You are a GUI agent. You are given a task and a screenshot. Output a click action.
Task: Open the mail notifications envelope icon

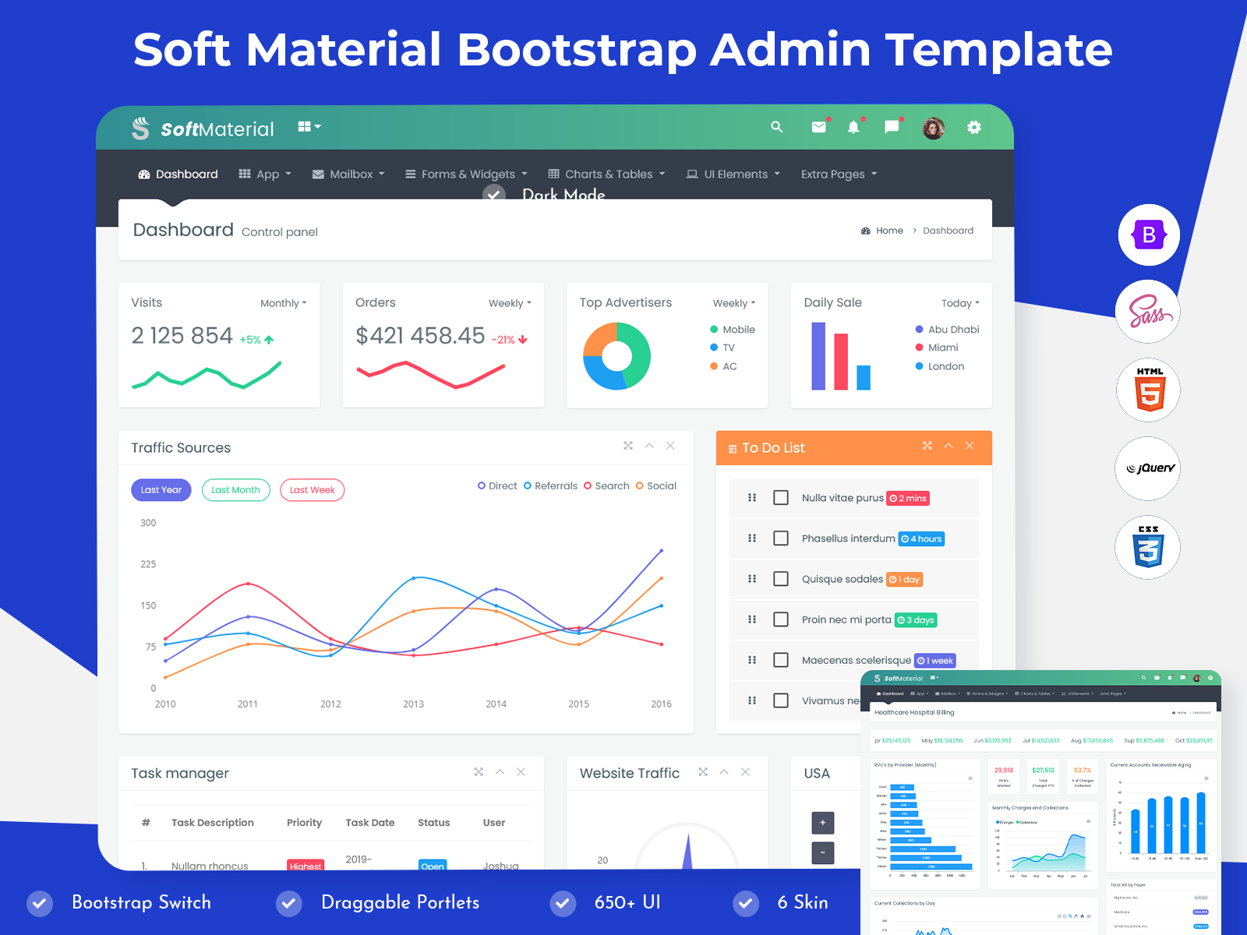click(818, 127)
